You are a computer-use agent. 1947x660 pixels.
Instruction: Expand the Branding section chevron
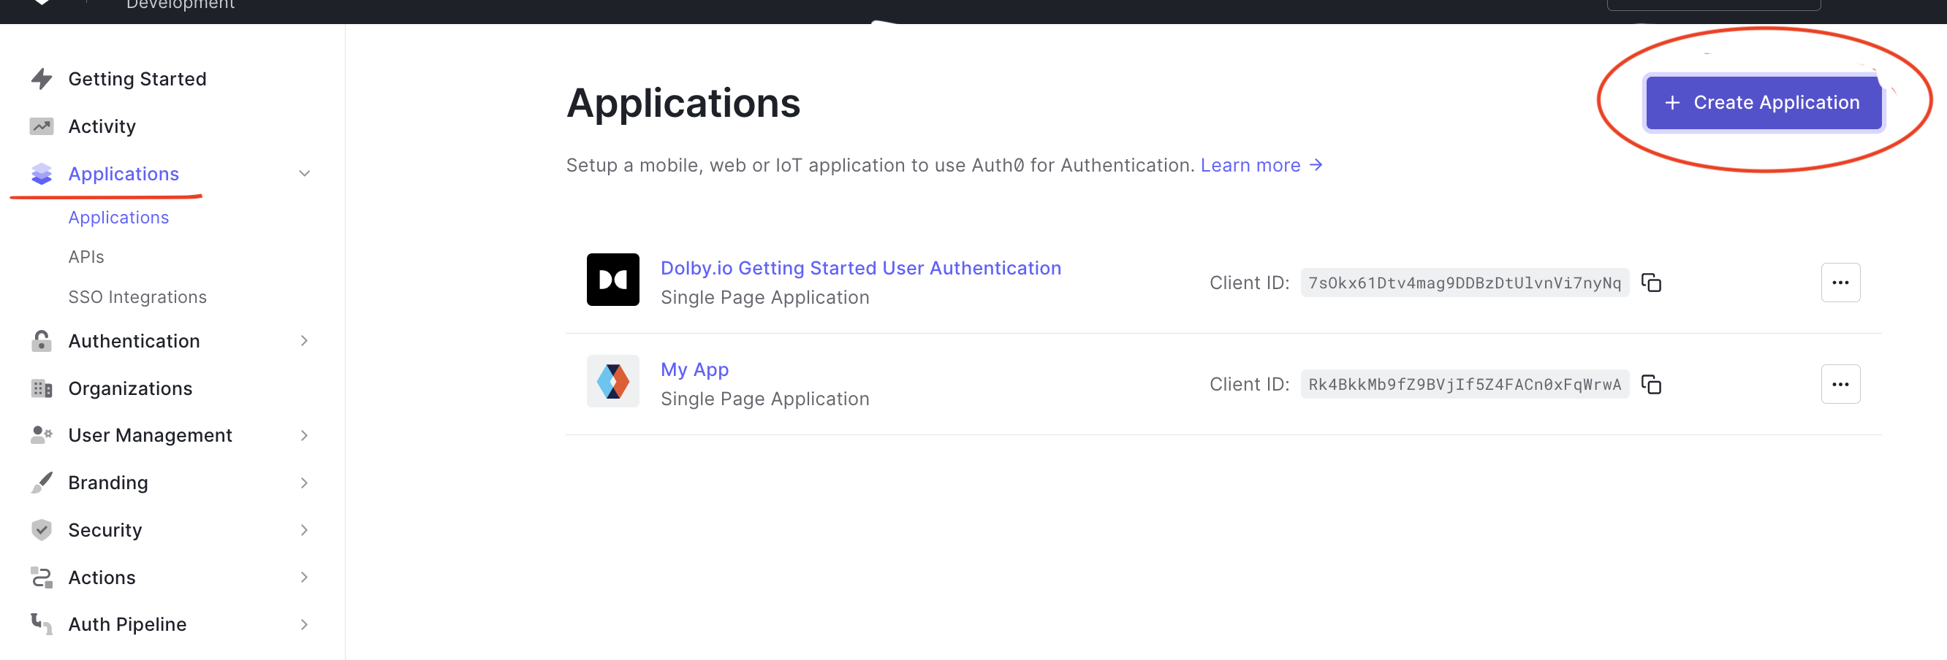point(305,483)
